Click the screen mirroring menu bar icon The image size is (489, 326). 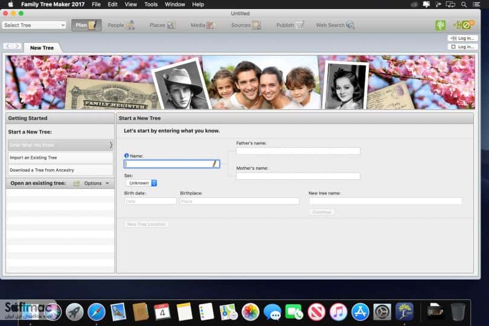[x=450, y=4]
